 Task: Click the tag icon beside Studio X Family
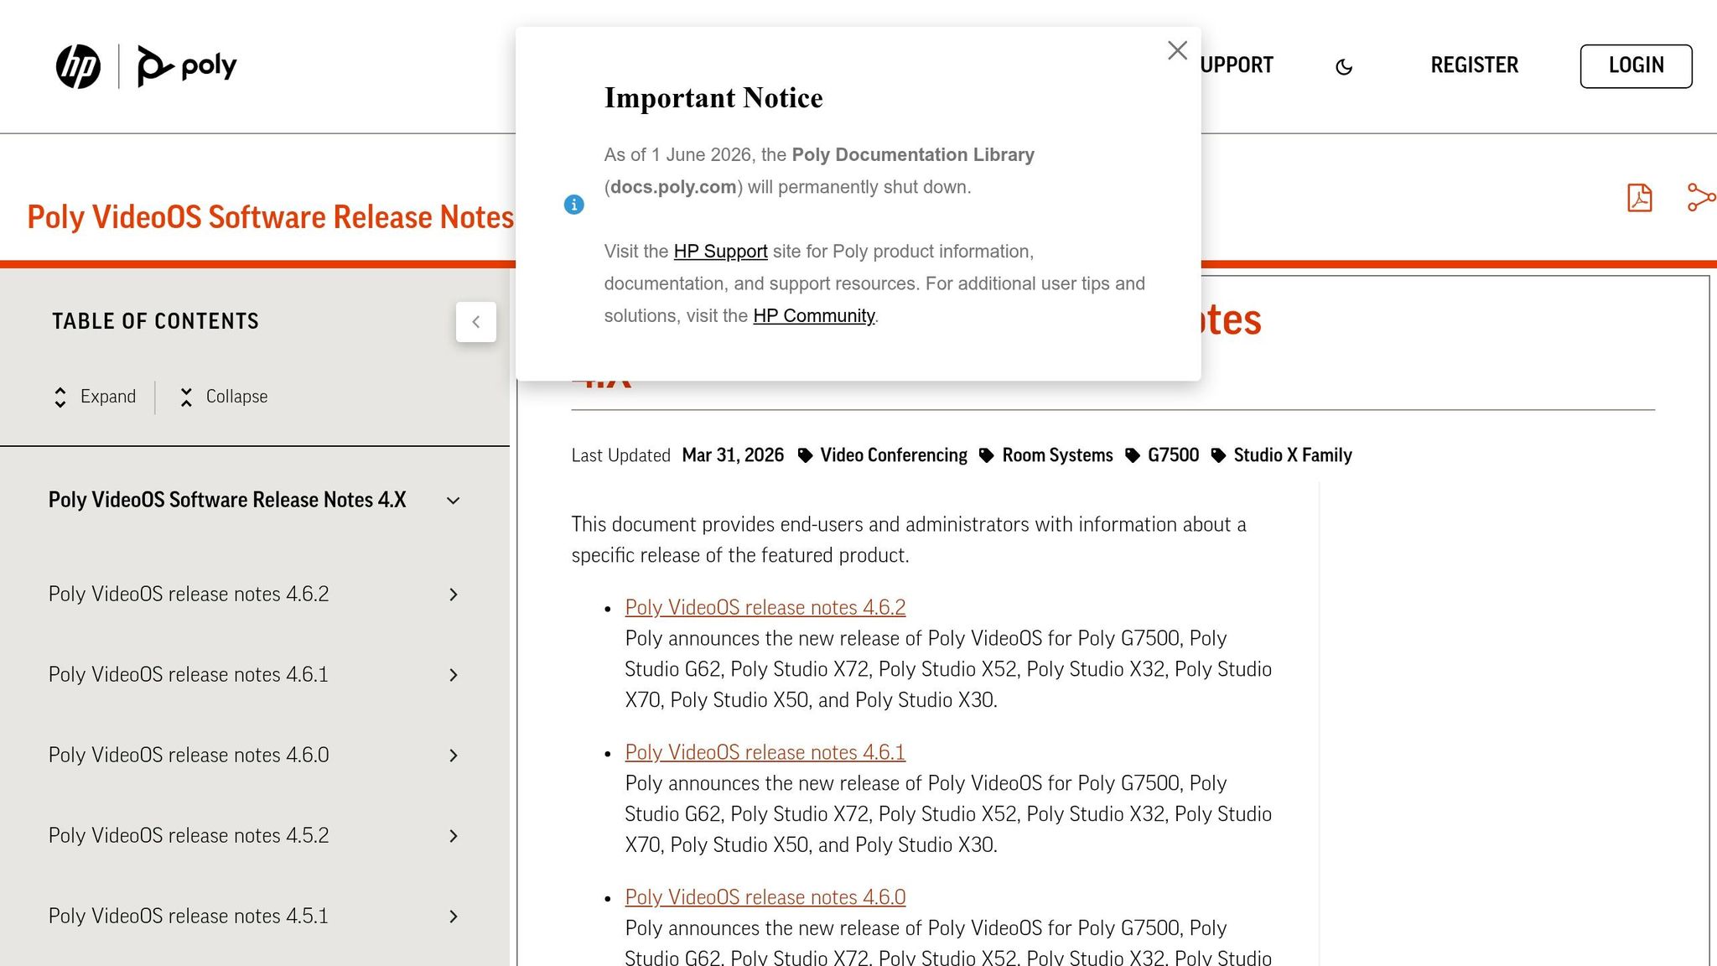[1218, 455]
